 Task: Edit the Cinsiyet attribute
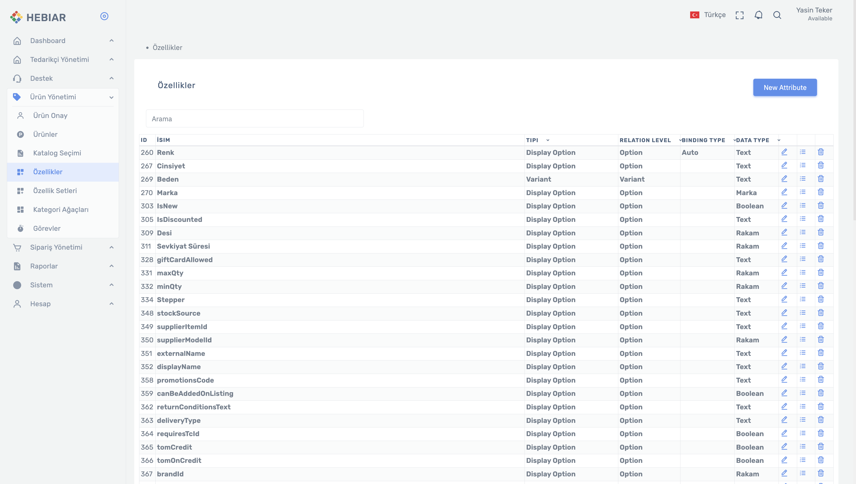[784, 165]
